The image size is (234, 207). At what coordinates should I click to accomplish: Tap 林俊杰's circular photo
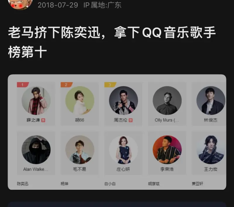coord(211,101)
